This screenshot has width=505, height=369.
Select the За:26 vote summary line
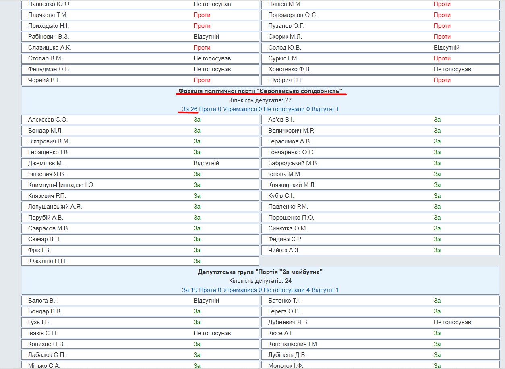click(x=261, y=109)
